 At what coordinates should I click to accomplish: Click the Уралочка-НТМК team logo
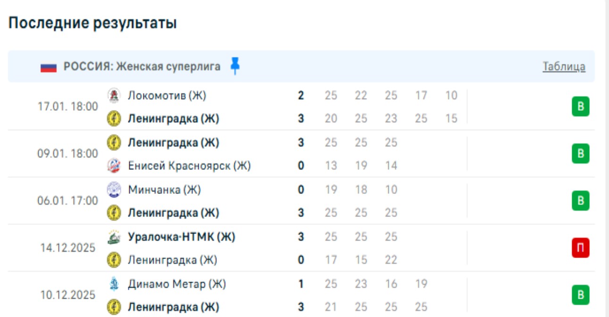tap(114, 237)
